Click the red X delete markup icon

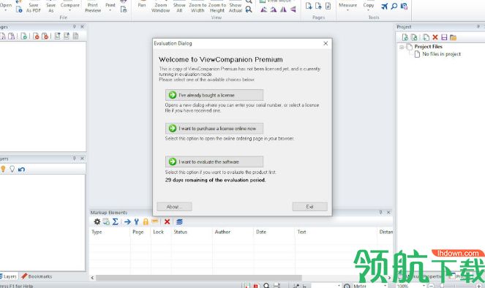(x=167, y=221)
